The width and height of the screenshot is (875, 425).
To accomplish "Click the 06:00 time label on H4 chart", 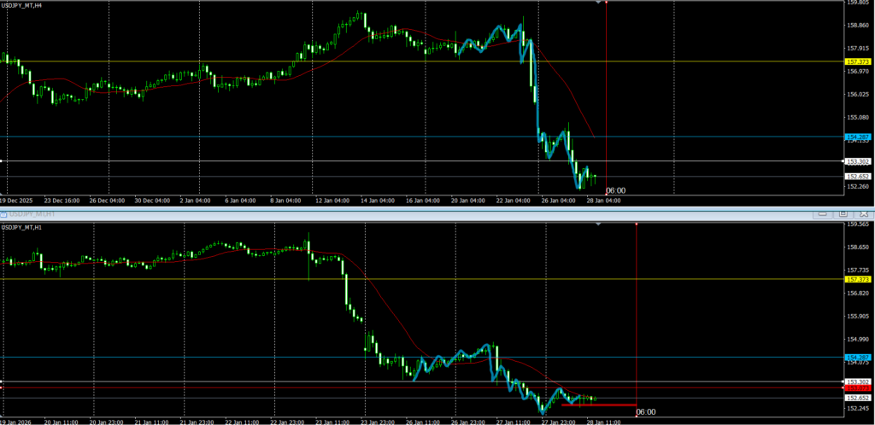I will pyautogui.click(x=615, y=190).
